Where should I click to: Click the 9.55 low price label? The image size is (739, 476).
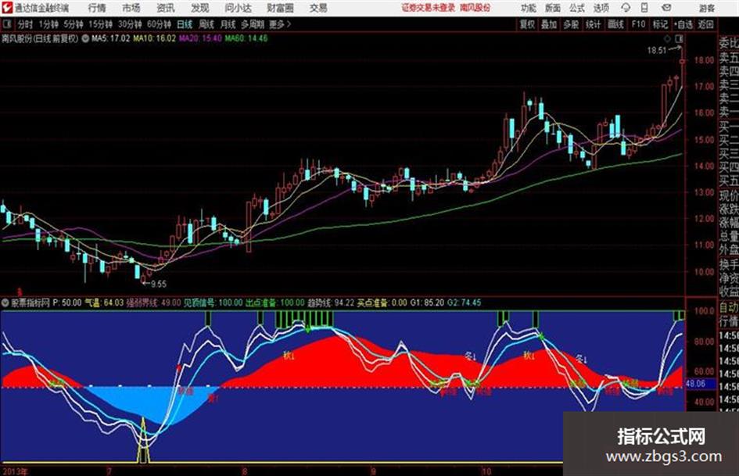159,284
